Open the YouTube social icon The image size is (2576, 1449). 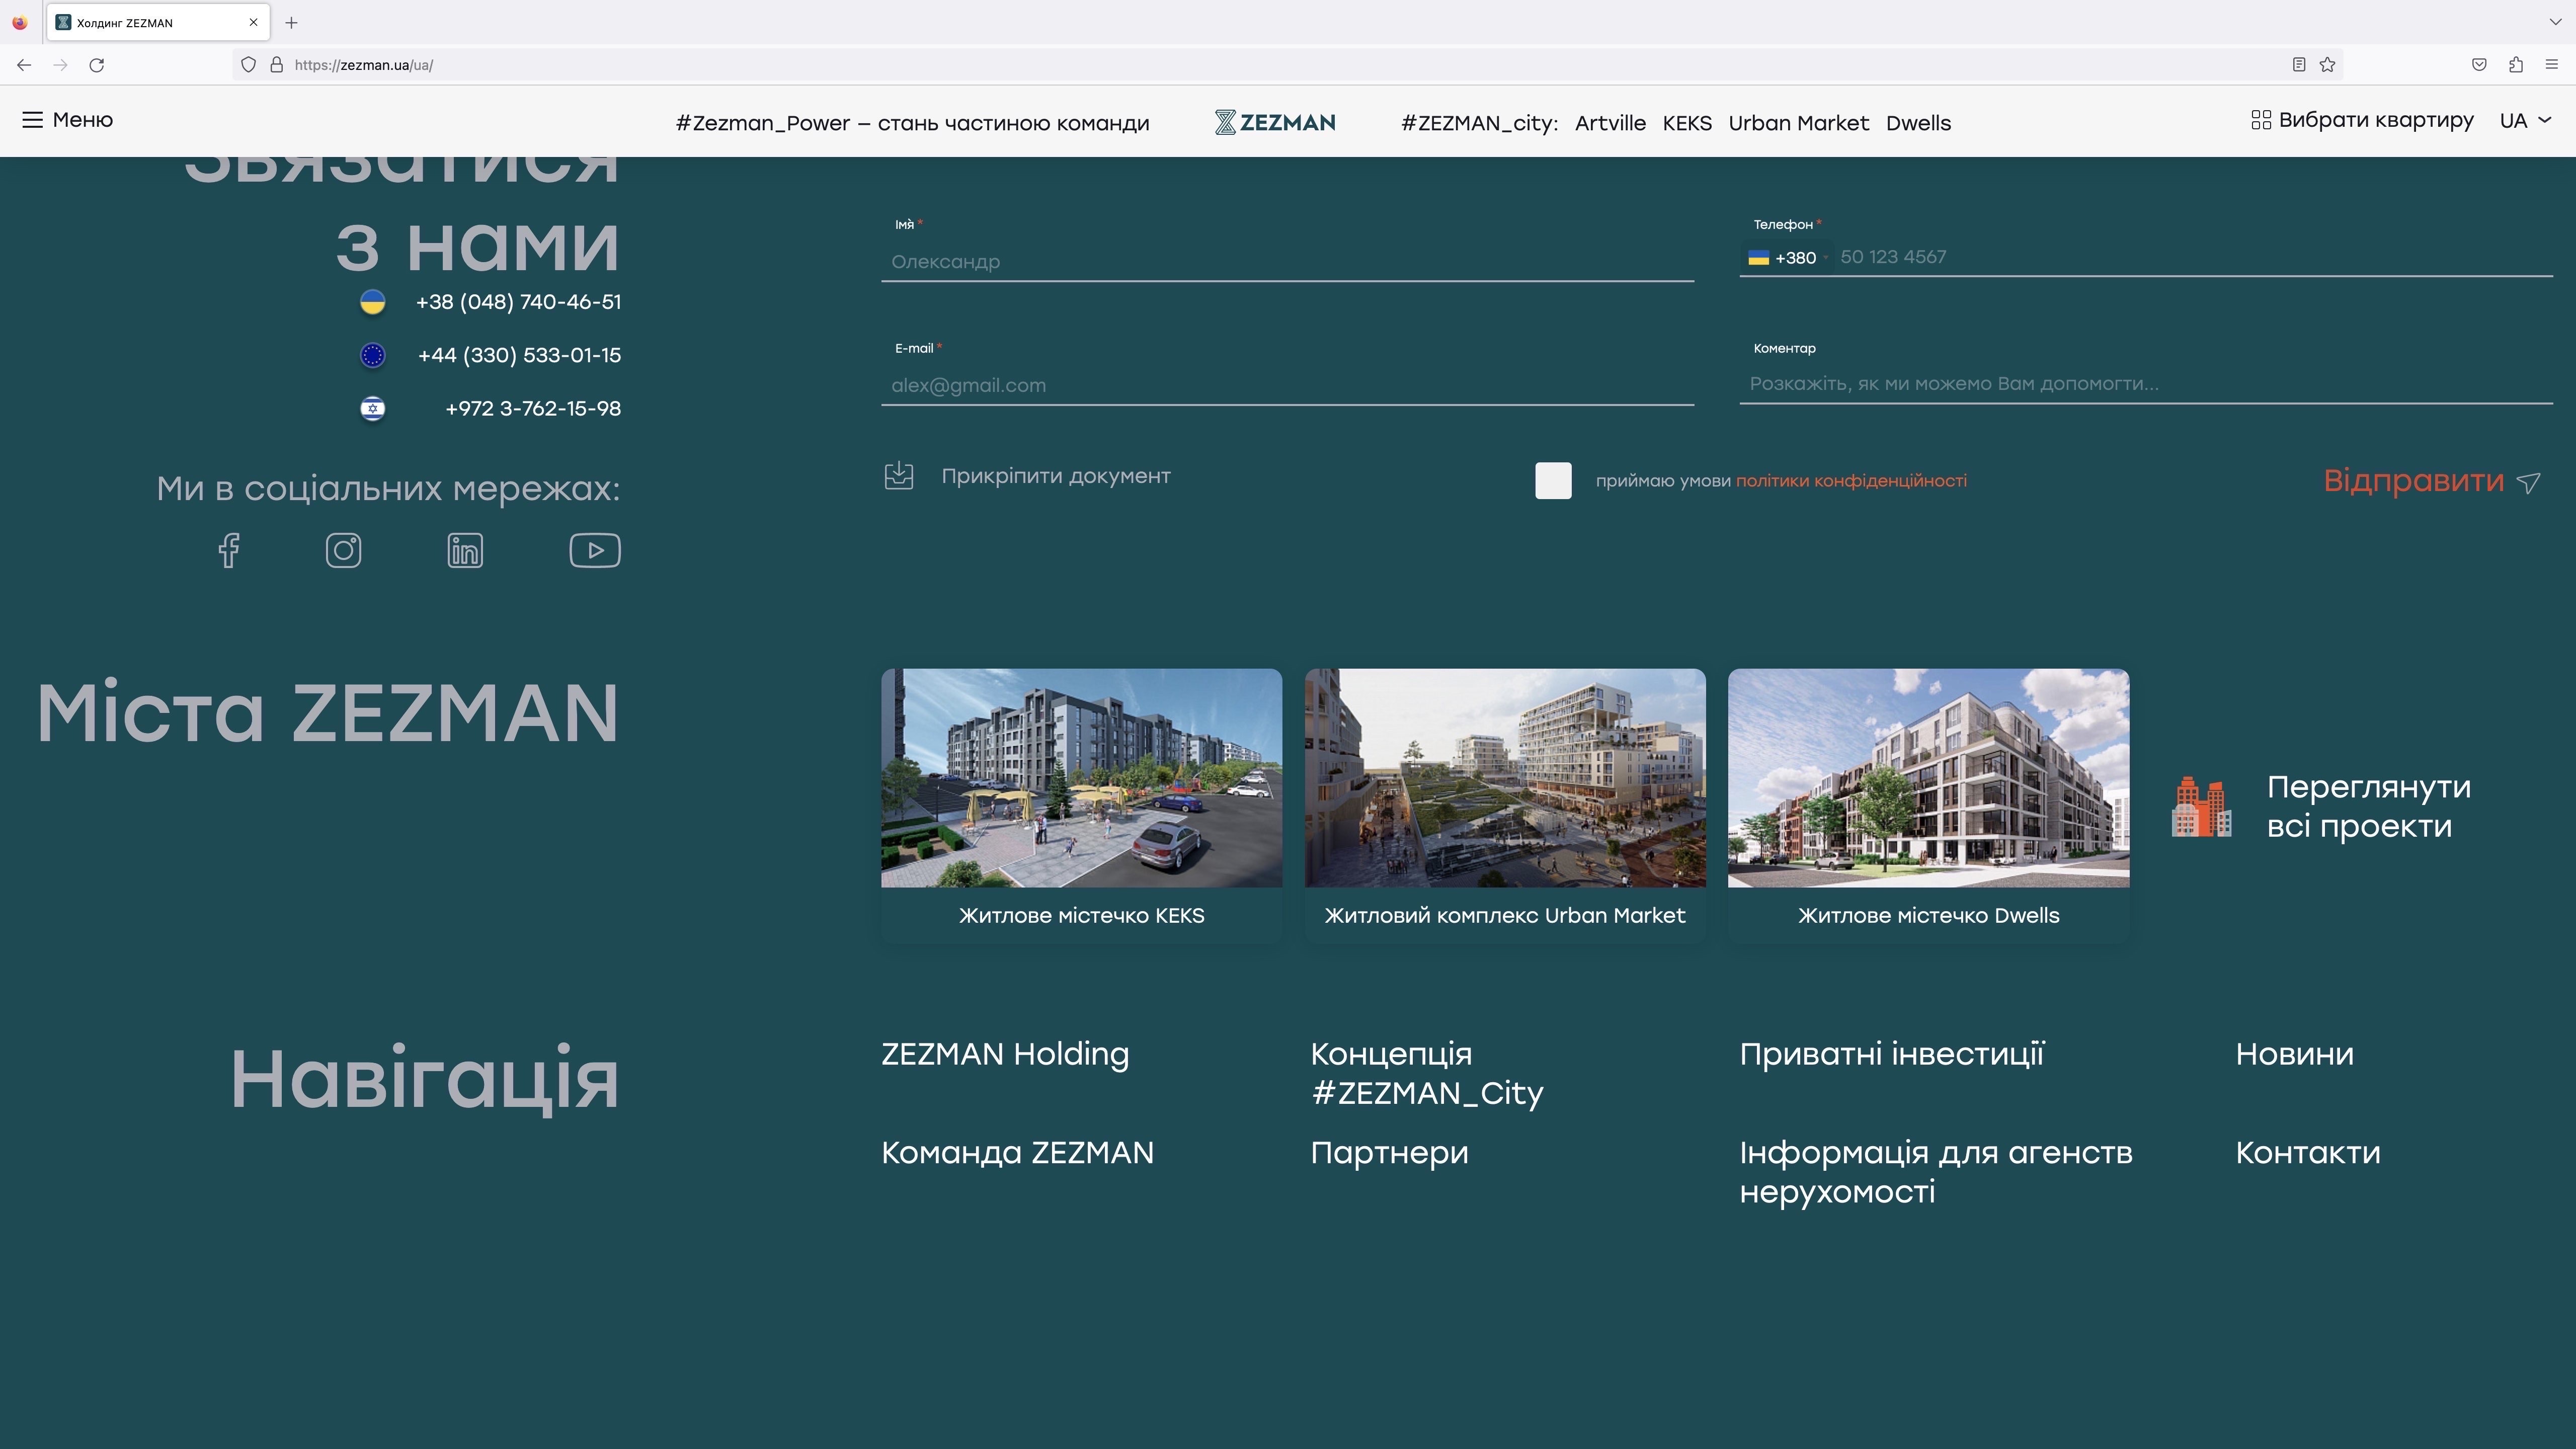point(595,550)
